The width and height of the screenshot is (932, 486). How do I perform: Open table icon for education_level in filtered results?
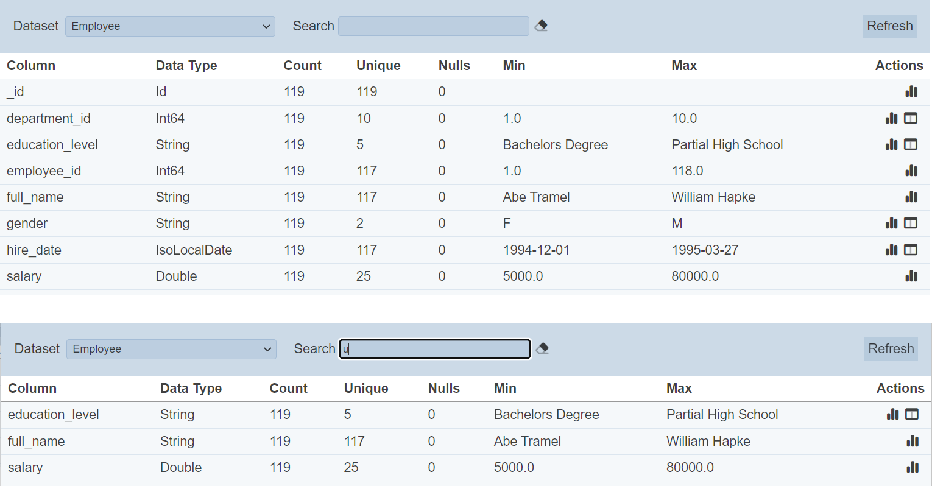(x=912, y=415)
